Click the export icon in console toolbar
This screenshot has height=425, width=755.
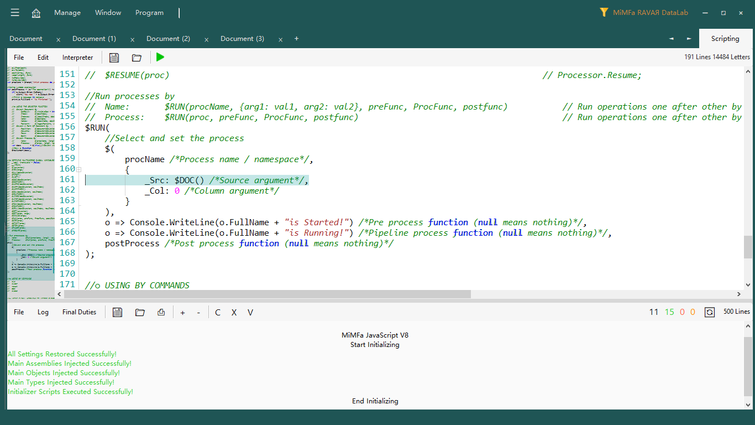coord(161,312)
